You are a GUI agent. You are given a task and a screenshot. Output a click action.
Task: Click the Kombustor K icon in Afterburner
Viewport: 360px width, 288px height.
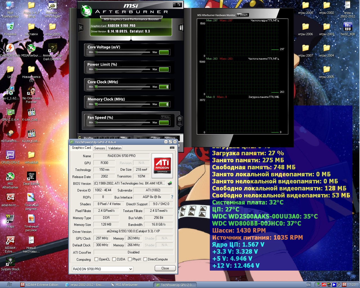pyautogui.click(x=81, y=28)
